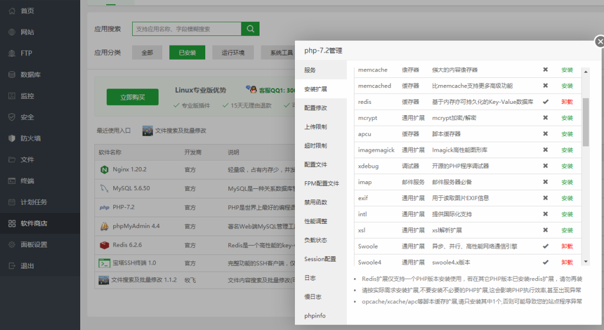The height and width of the screenshot is (330, 604).
Task: Click the extension list scrollbar down arrow
Action: coord(585,261)
